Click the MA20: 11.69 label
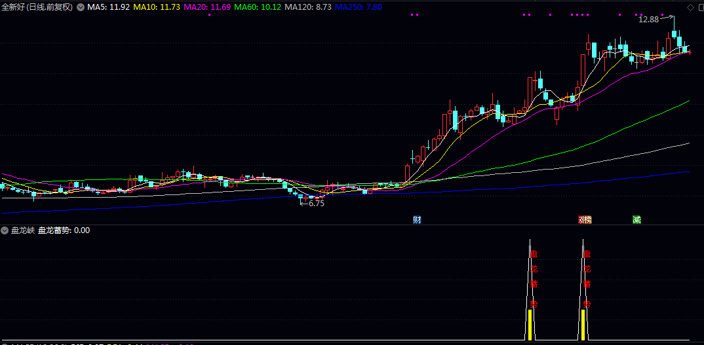 click(207, 7)
